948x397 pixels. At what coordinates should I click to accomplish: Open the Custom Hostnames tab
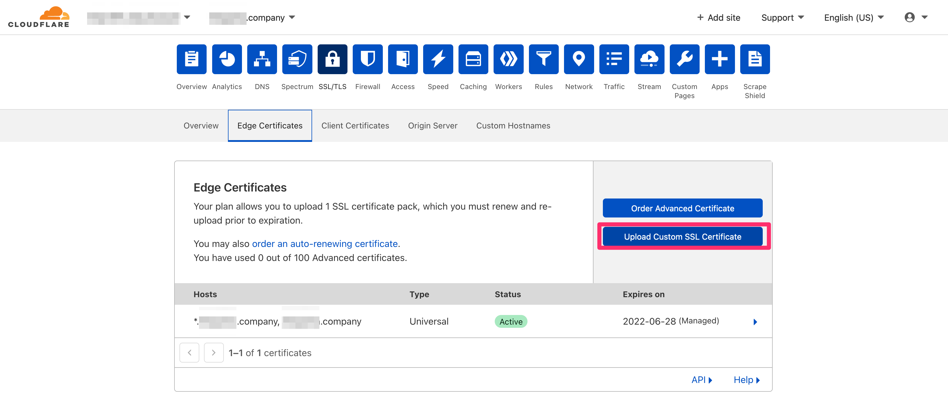click(x=513, y=125)
